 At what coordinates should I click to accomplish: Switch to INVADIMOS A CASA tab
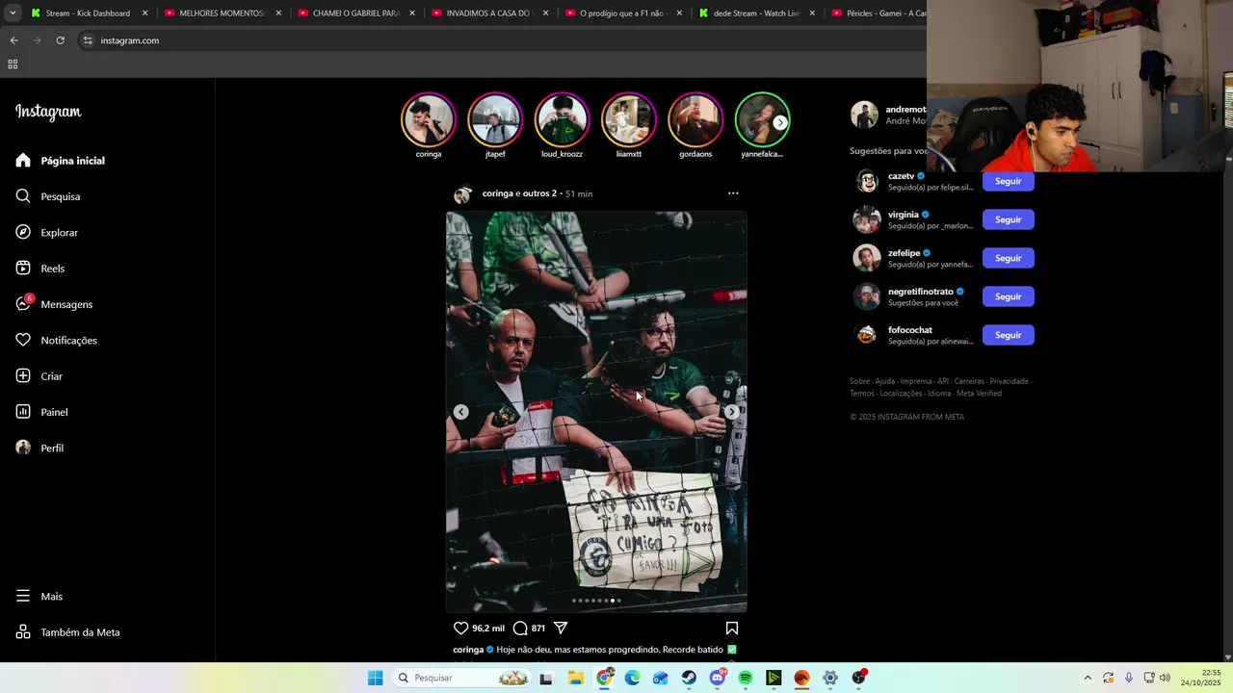(489, 13)
